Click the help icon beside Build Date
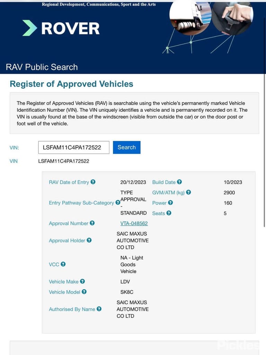Screen dimensions: 266x355 179,182
